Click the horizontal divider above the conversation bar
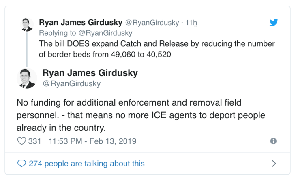 click(x=149, y=153)
